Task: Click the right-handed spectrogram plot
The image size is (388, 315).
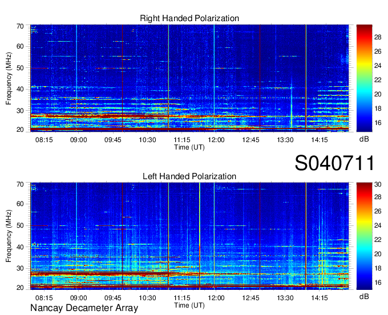Action: pyautogui.click(x=189, y=78)
